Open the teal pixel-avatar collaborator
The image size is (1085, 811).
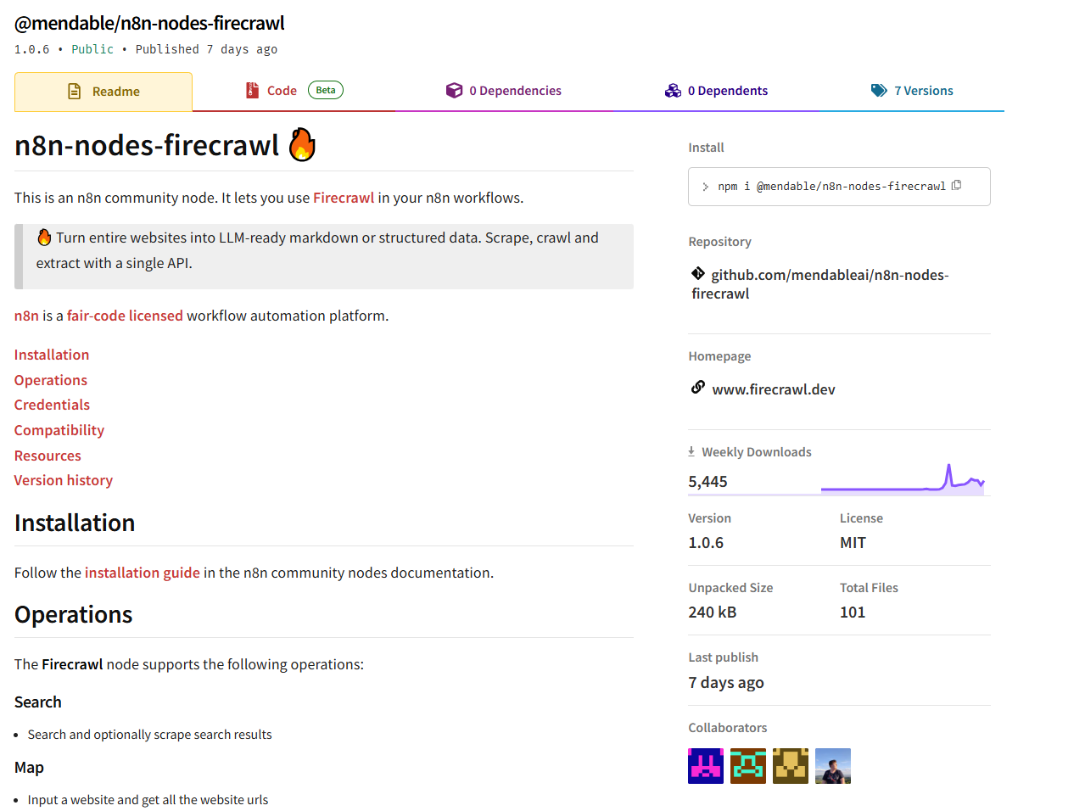coord(747,766)
